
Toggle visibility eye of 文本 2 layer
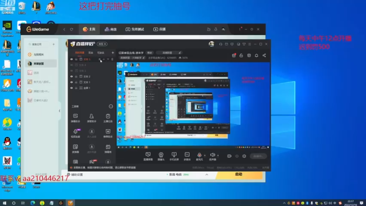tap(72, 76)
